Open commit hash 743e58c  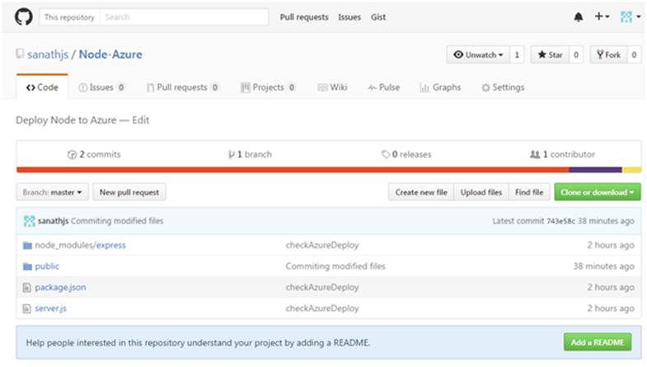coord(560,221)
